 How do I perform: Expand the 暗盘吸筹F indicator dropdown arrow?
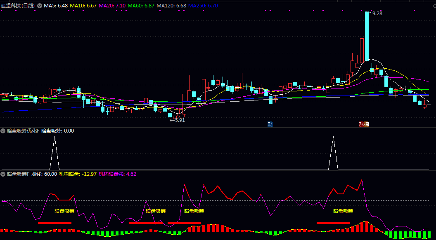[x=3, y=174]
